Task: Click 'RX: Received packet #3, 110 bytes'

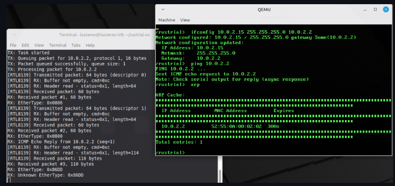Action: pos(50,164)
